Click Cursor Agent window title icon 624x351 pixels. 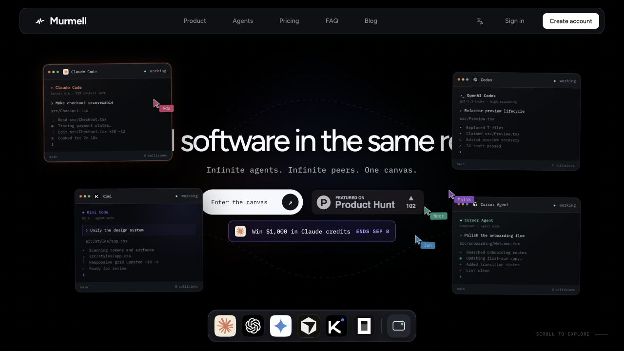coord(475,205)
